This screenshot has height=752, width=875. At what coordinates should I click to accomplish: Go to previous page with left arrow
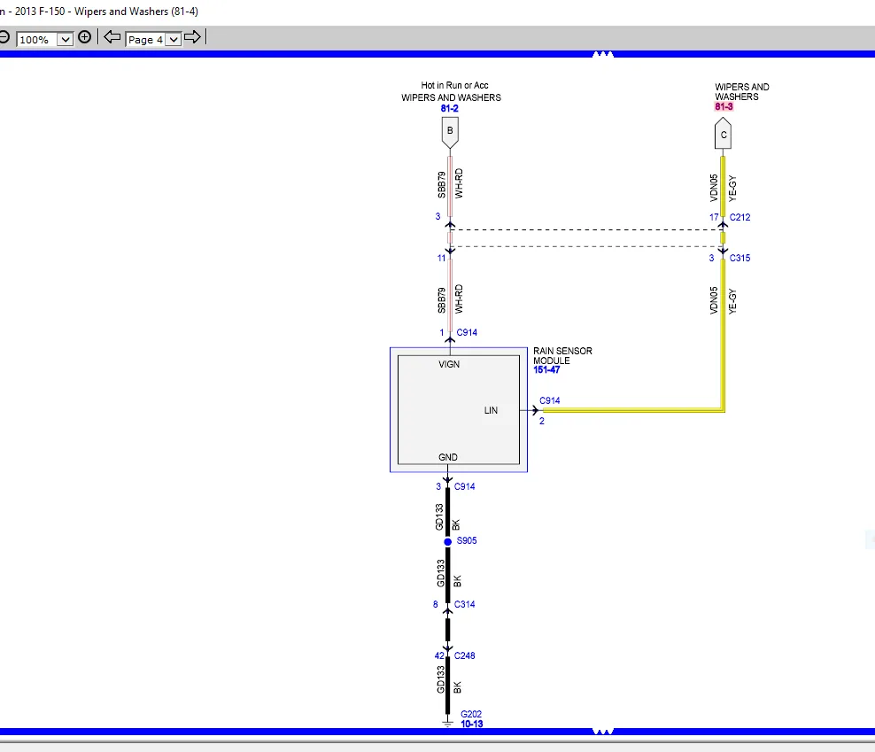[112, 37]
